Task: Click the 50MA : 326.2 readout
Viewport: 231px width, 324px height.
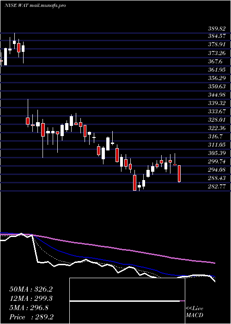Action: coord(31,289)
